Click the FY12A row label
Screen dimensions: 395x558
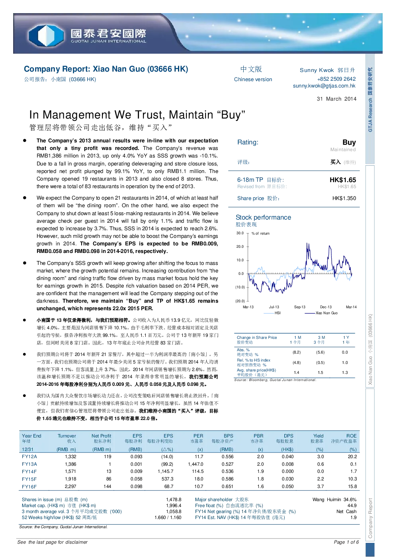(29, 457)
